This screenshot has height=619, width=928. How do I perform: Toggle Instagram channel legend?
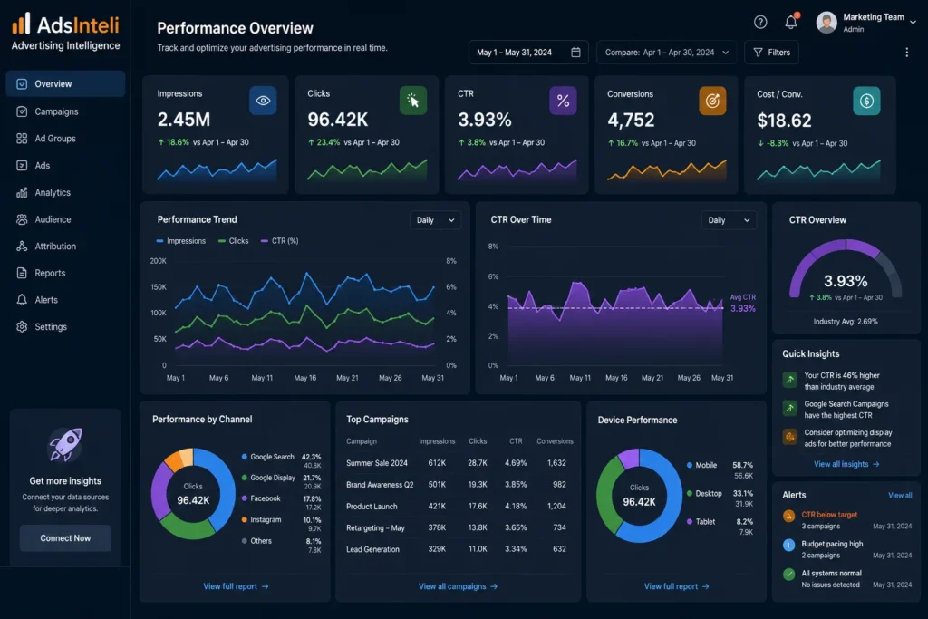tap(262, 519)
